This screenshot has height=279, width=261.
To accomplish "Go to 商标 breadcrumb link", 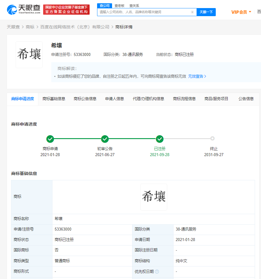I will (30, 27).
